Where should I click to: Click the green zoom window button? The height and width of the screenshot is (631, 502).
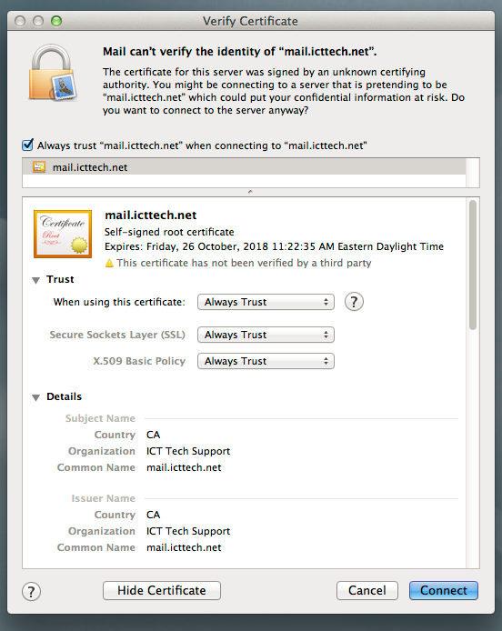(x=56, y=21)
